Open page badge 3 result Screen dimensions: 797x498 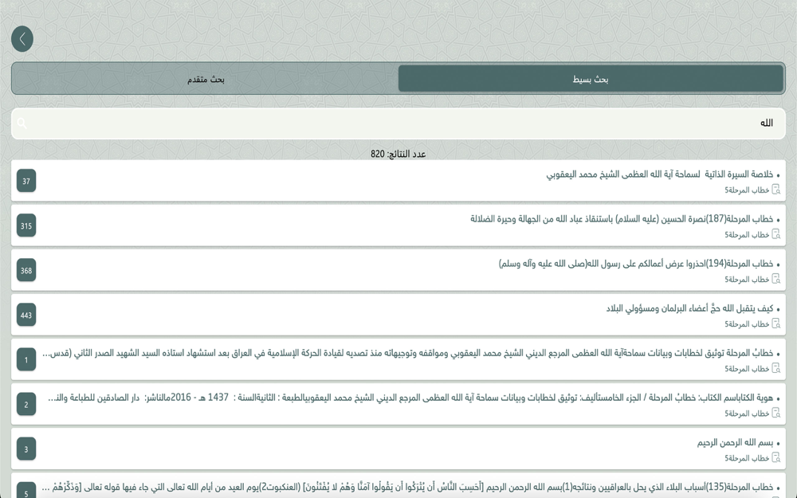[26, 449]
